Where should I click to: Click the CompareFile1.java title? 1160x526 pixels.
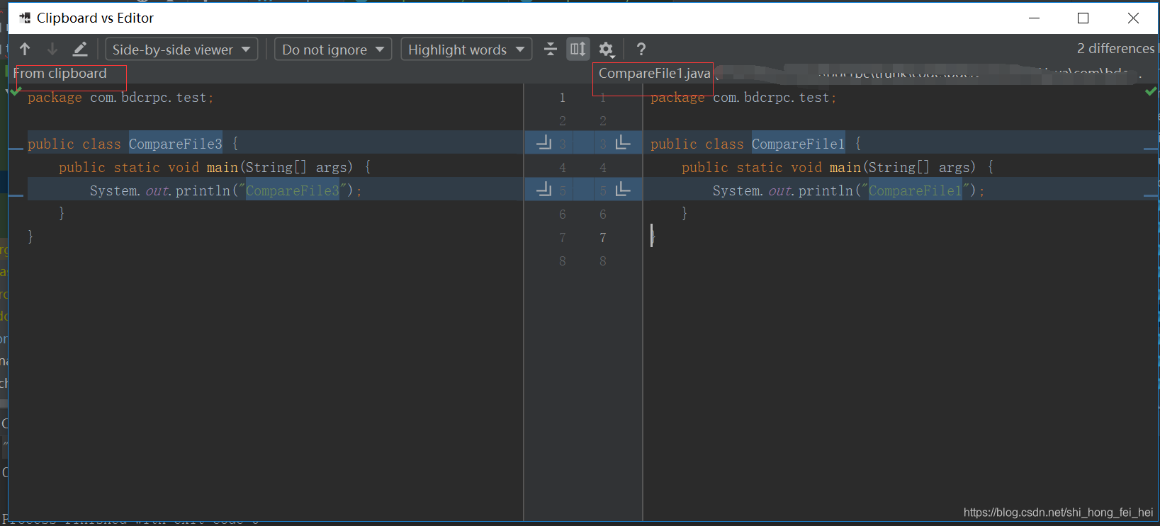tap(654, 73)
